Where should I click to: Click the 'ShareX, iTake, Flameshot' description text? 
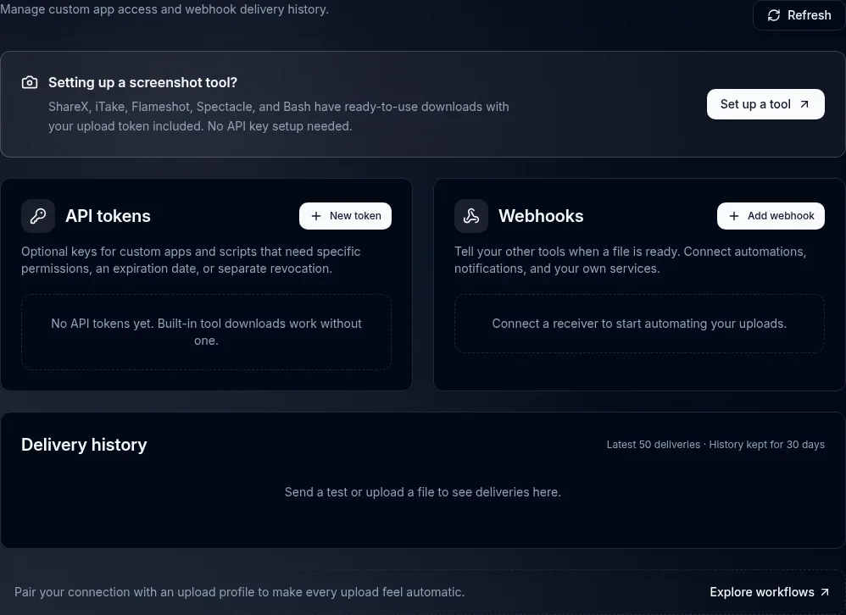pyautogui.click(x=278, y=116)
